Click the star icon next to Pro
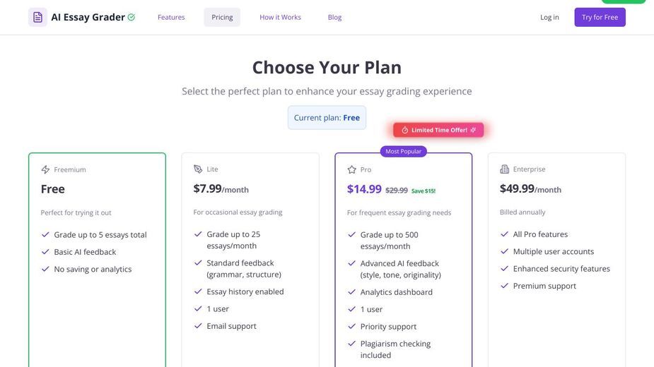654x367 pixels. [351, 169]
